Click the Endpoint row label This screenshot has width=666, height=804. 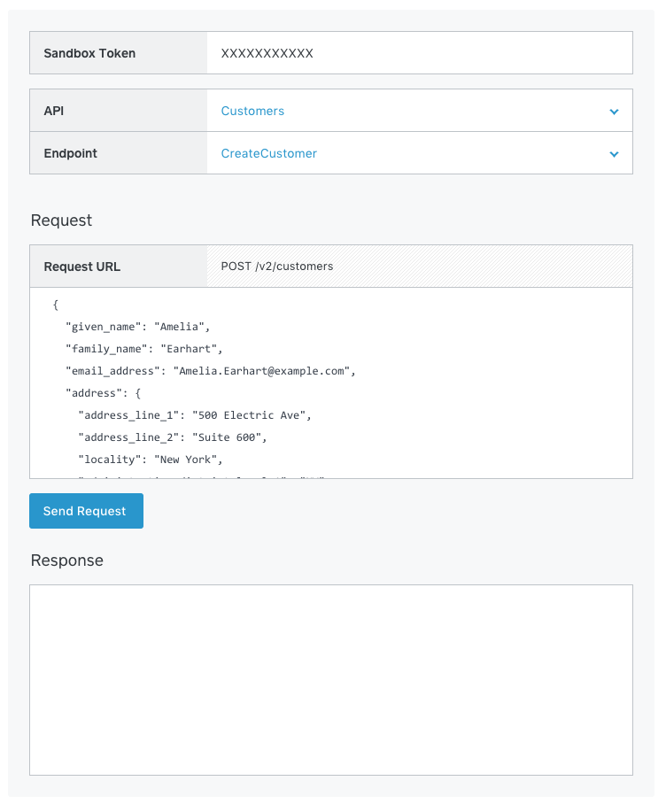pos(71,153)
